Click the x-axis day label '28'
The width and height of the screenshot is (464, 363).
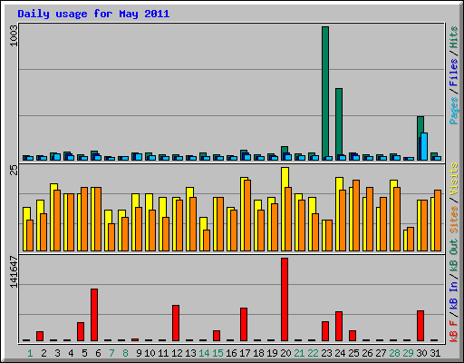click(394, 353)
